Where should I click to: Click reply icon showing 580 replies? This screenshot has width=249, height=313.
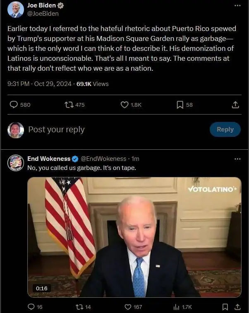tap(14, 105)
